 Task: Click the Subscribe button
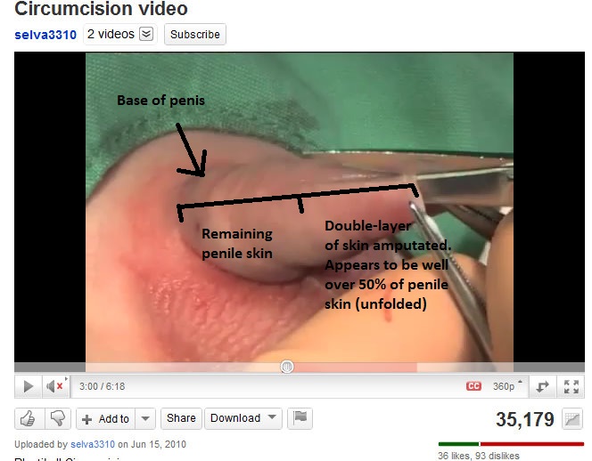[195, 35]
